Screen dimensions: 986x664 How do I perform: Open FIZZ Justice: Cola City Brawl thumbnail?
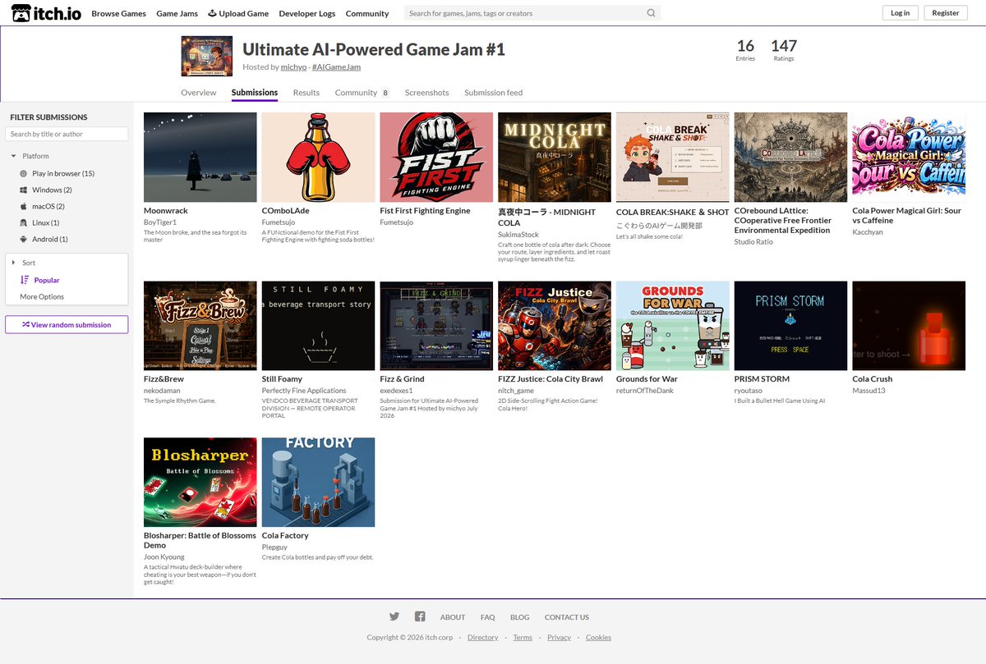point(555,326)
